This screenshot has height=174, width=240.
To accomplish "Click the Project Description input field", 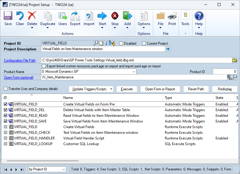I will pos(103,49).
